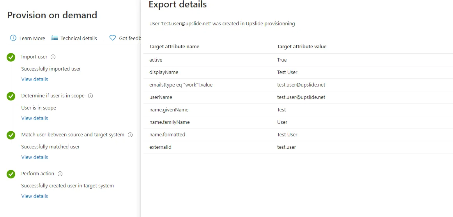Screen dimensions: 453x217
Task: Click the Got feedback heart icon
Action: pos(113,38)
